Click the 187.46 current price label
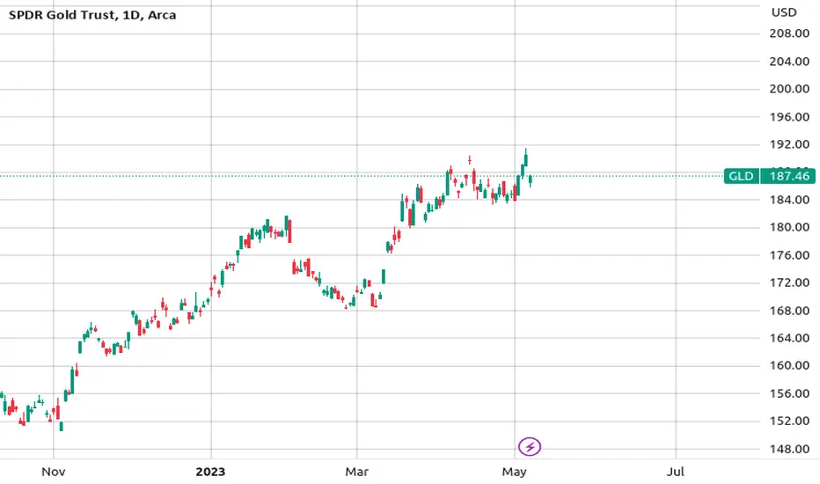This screenshot has height=484, width=820. coord(788,176)
